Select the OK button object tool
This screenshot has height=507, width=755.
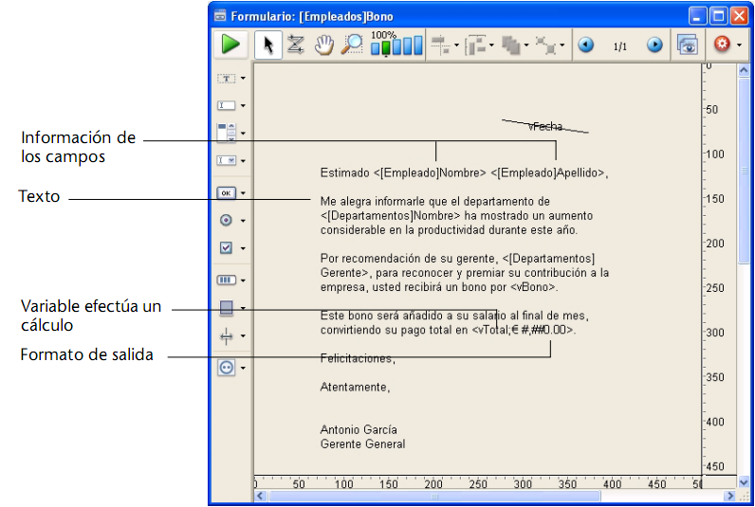[x=227, y=192]
